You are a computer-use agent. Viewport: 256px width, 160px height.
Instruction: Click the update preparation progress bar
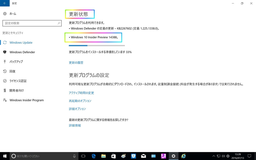point(97,45)
